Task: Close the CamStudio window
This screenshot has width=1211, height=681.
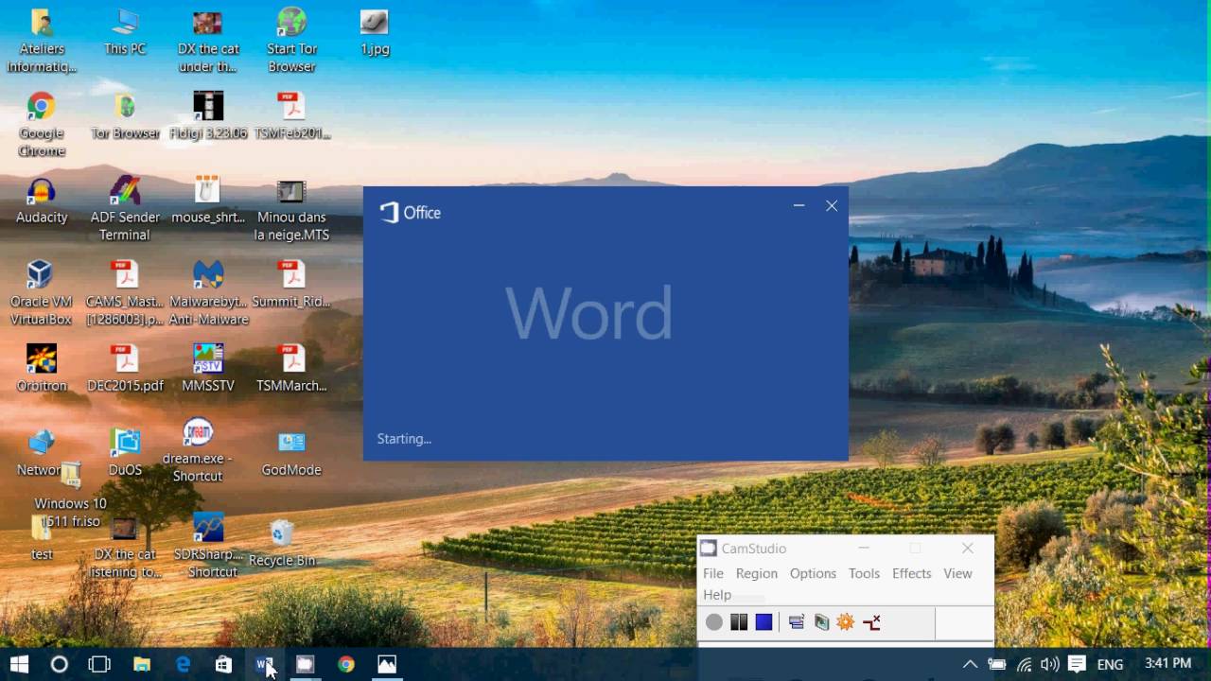Action: 967,549
